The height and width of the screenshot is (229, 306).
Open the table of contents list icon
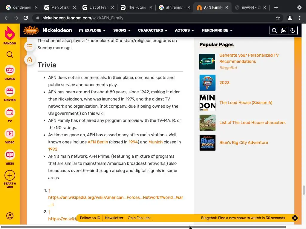coord(30,46)
